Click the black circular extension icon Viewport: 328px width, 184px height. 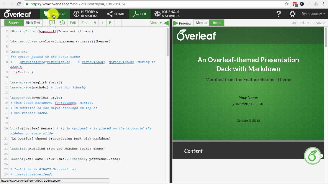click(x=302, y=4)
